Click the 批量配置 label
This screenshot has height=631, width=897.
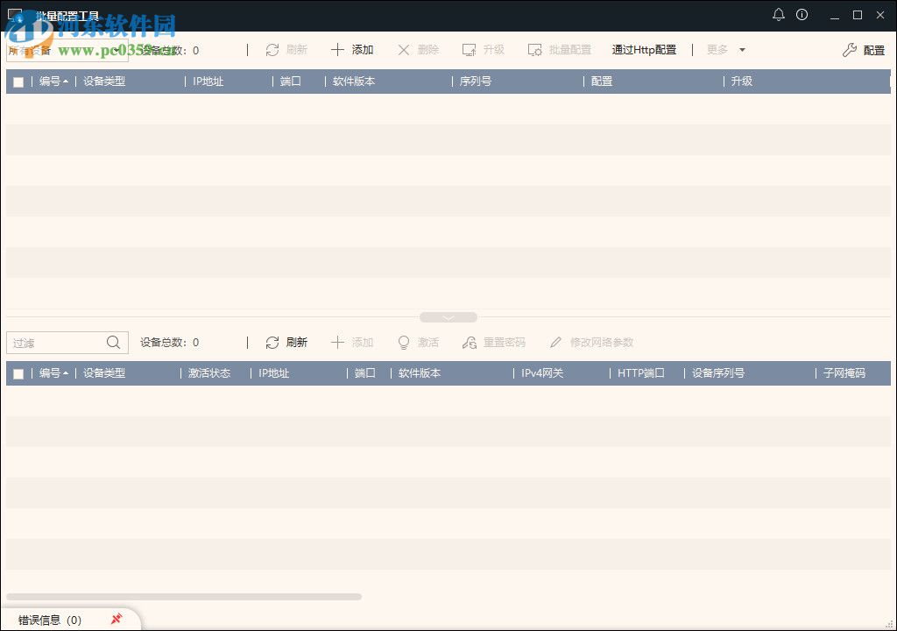pyautogui.click(x=570, y=50)
